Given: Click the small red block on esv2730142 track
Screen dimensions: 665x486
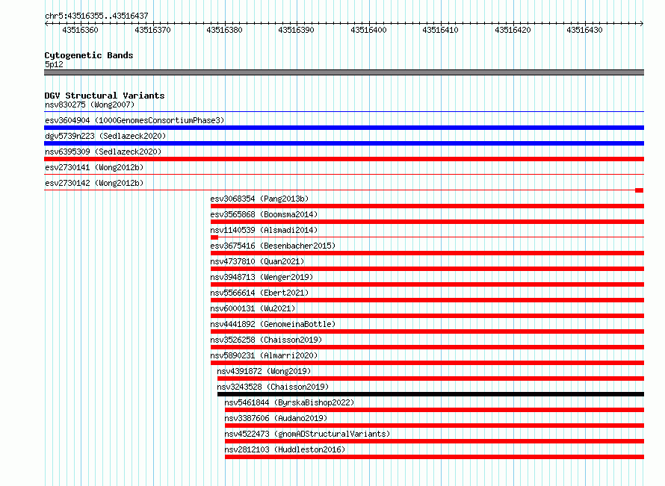Looking at the screenshot, I should tap(639, 190).
